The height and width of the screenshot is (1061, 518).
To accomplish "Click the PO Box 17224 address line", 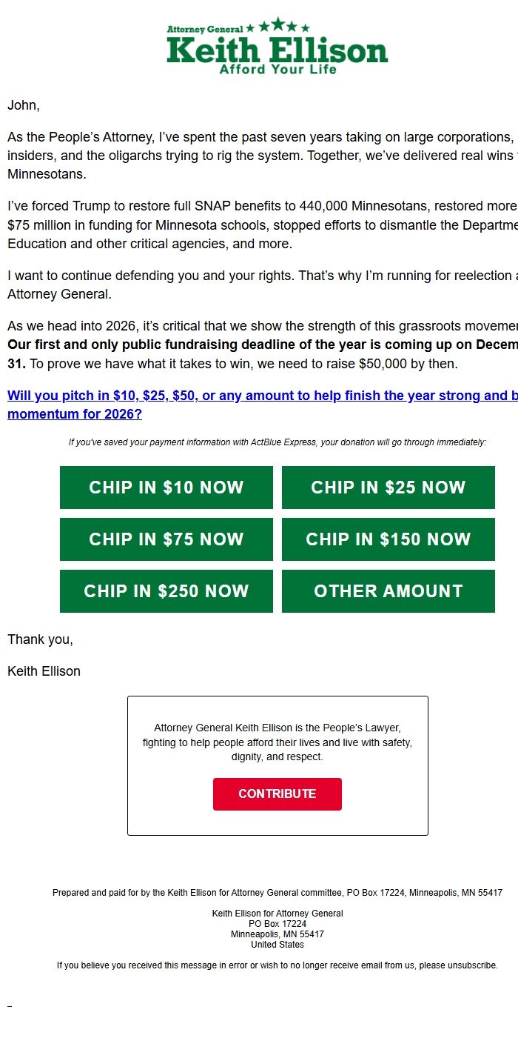I will pyautogui.click(x=277, y=923).
